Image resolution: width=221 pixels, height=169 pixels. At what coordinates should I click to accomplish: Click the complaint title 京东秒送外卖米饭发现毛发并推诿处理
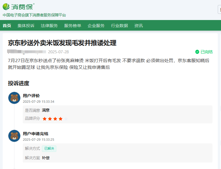[62, 43]
